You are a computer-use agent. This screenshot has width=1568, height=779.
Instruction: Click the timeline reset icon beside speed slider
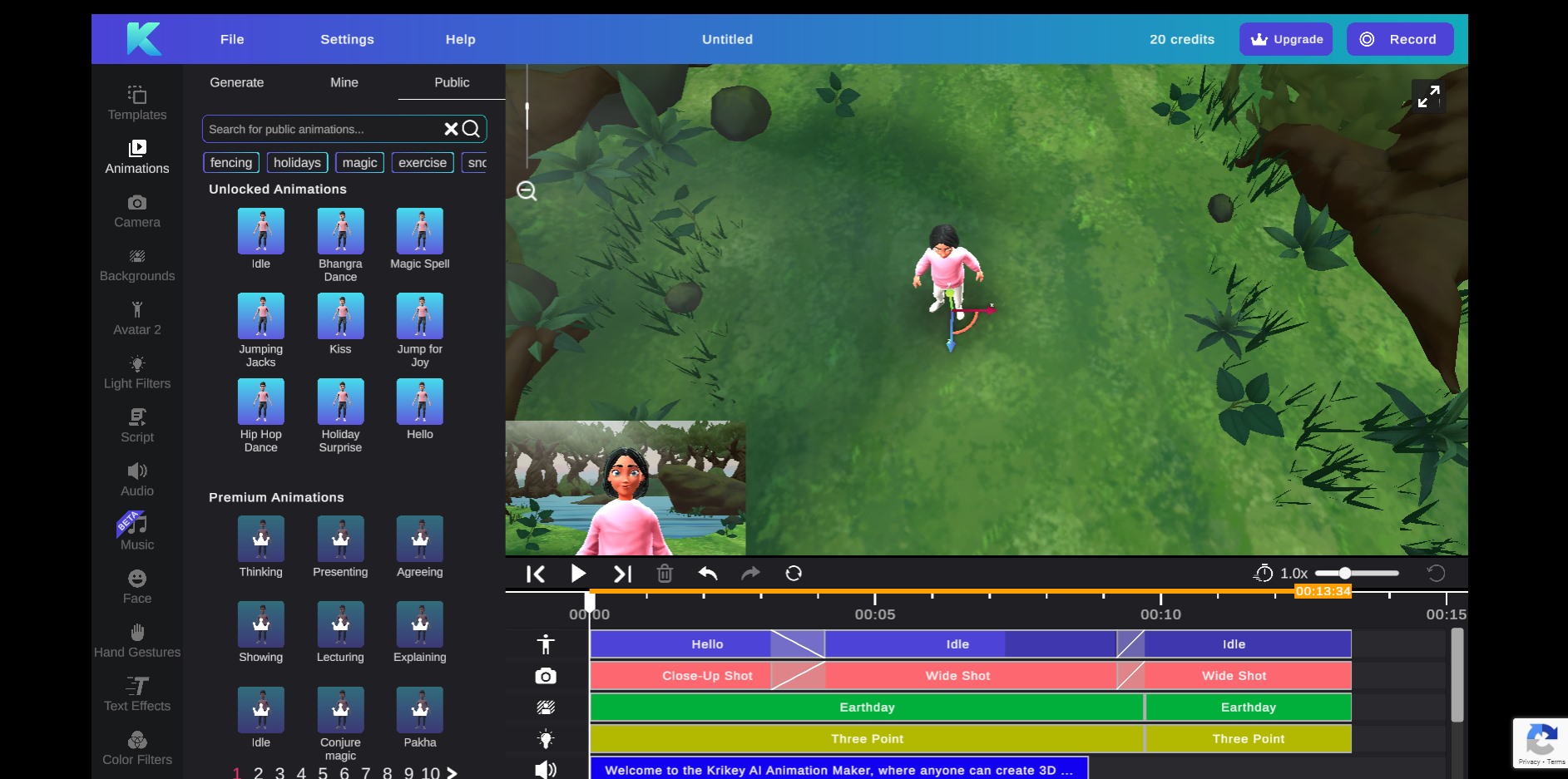[x=1436, y=573]
